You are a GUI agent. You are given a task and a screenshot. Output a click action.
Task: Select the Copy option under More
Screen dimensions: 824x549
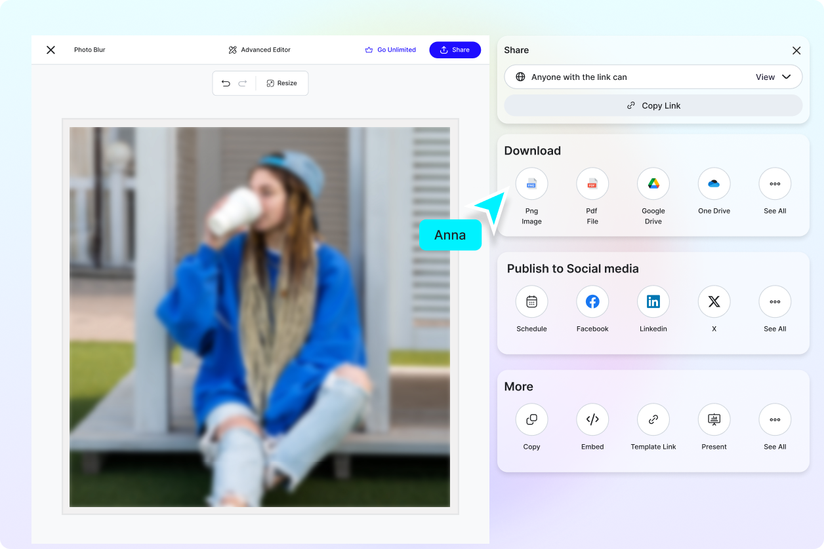point(531,419)
